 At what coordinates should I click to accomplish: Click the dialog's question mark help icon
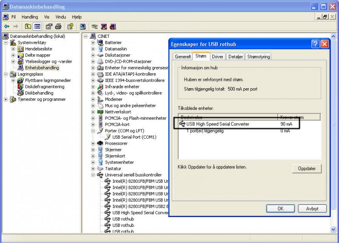[315, 44]
